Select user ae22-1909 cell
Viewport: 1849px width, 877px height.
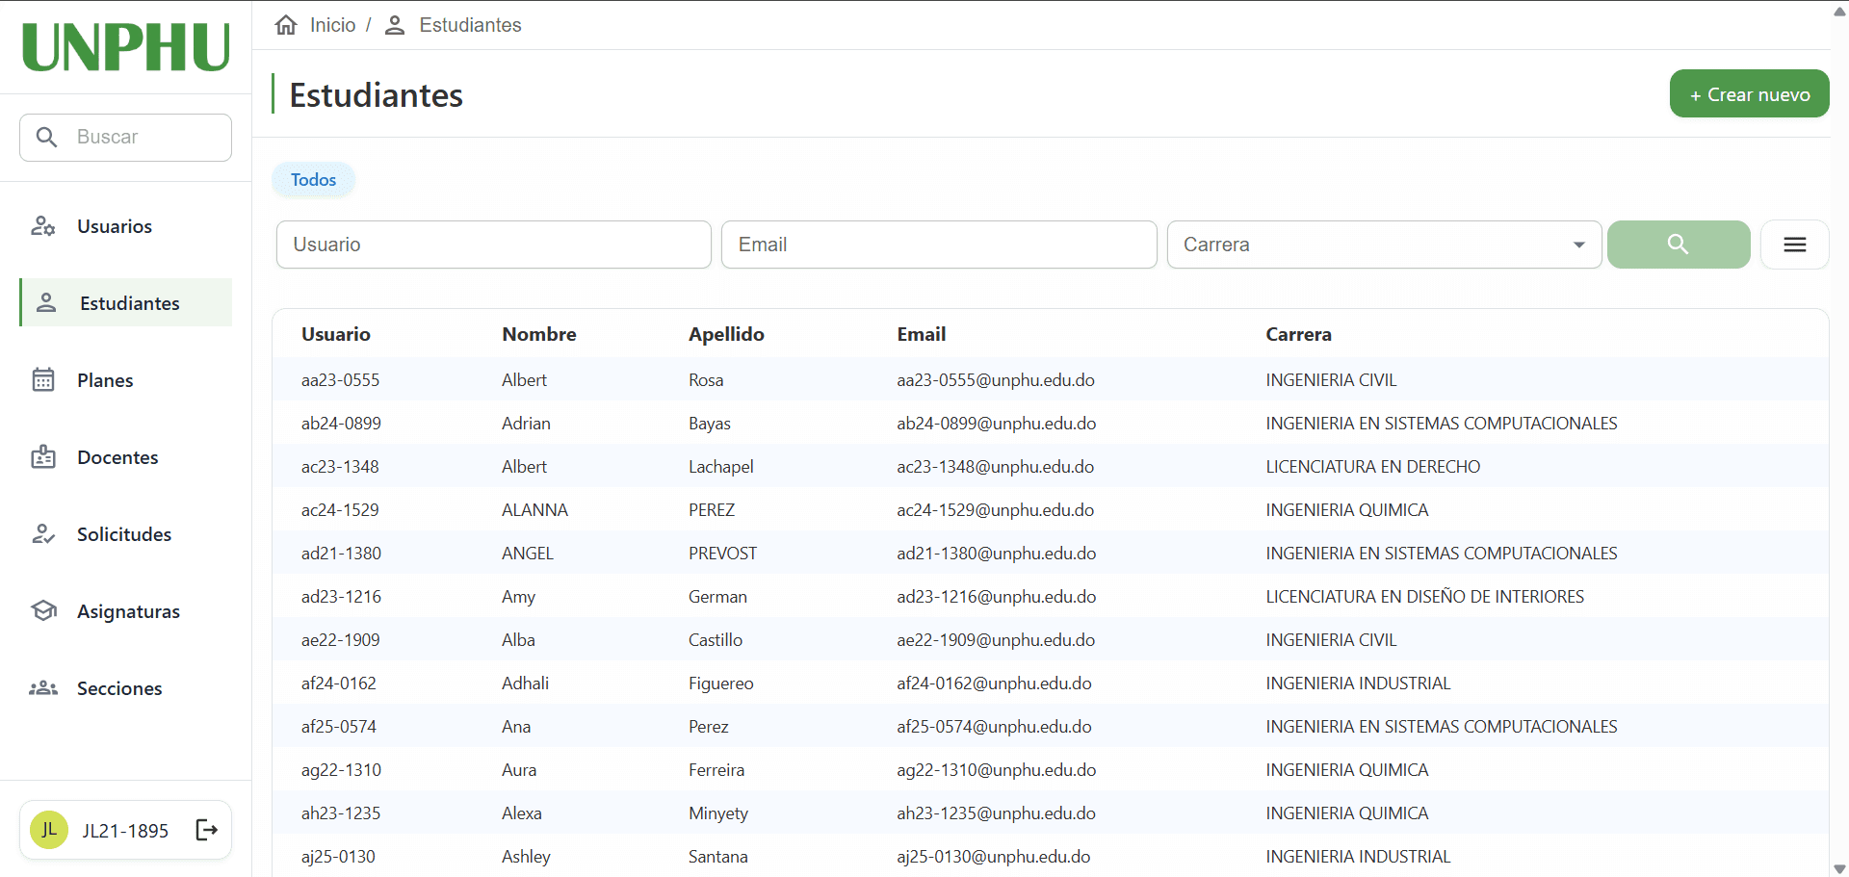(341, 640)
